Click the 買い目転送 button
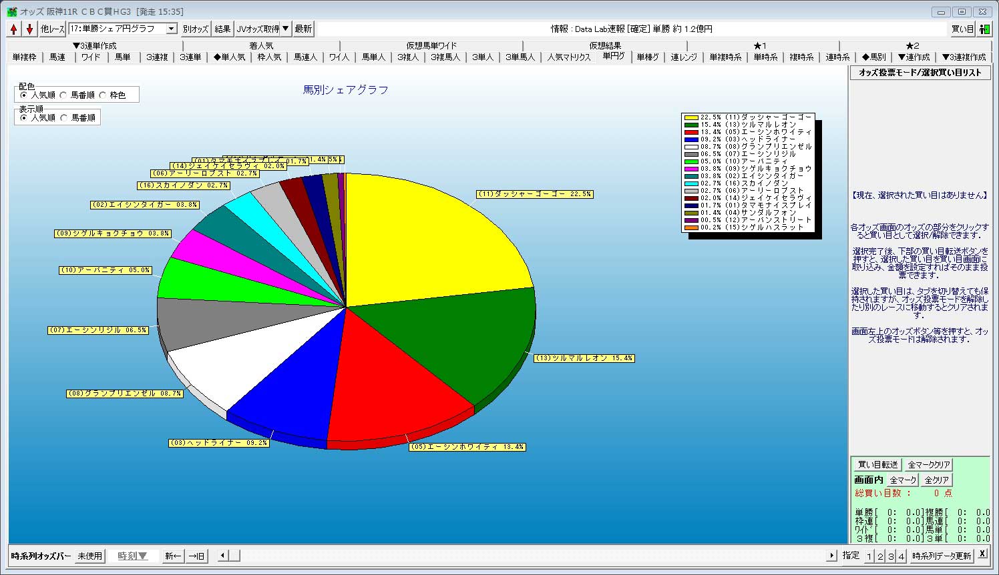The width and height of the screenshot is (999, 575). pos(877,465)
